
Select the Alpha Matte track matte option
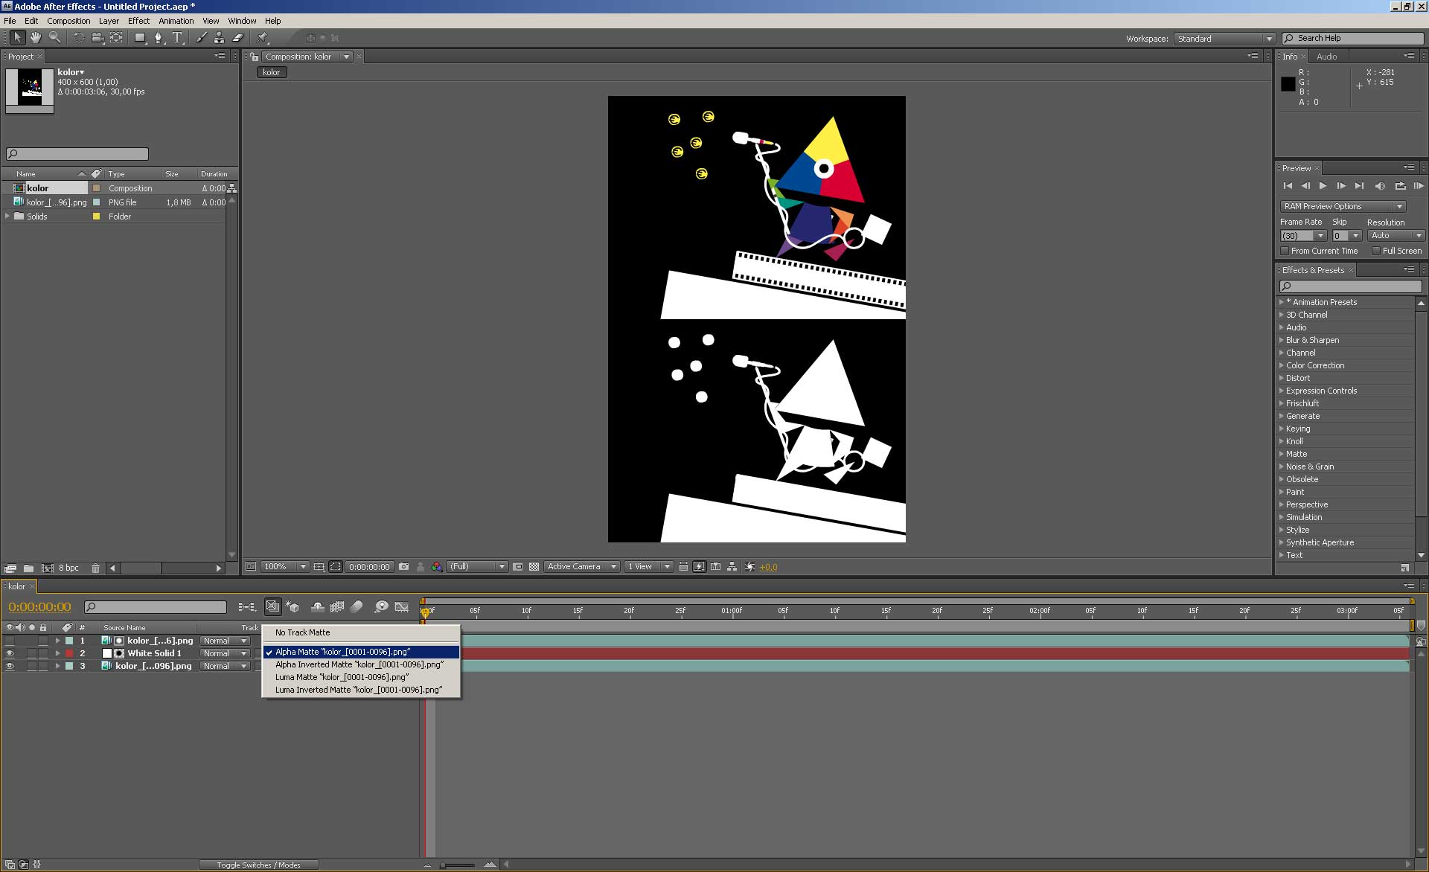click(342, 652)
